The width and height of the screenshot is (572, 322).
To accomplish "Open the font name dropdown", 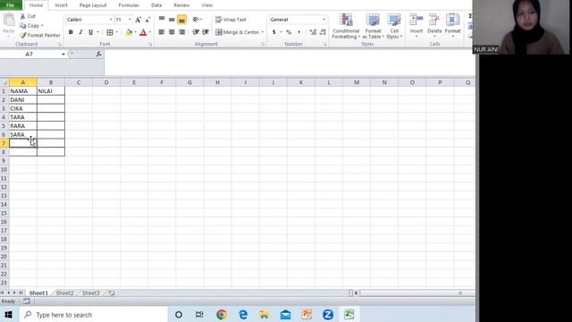I will pos(111,20).
